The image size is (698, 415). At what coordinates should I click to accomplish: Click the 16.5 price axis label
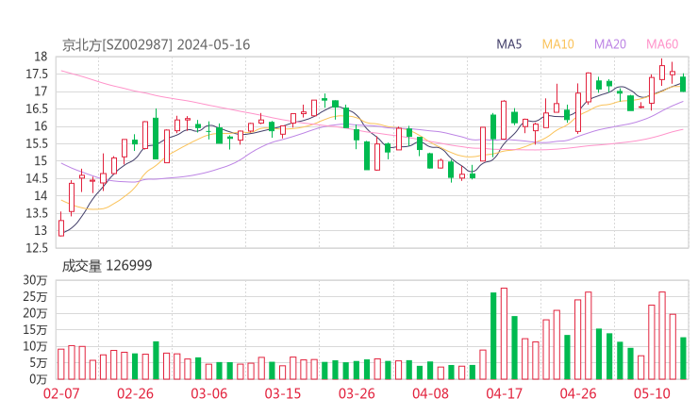tap(37, 108)
